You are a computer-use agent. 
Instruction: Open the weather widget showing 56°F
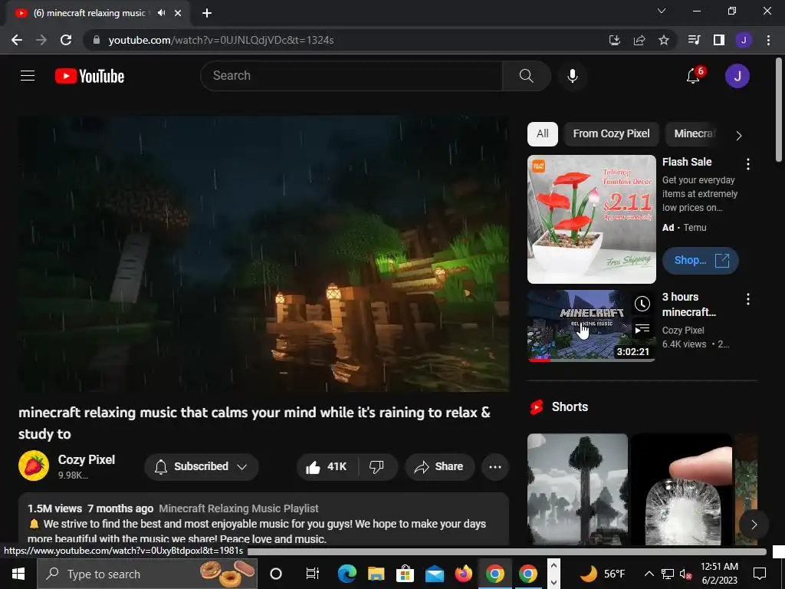click(x=603, y=574)
